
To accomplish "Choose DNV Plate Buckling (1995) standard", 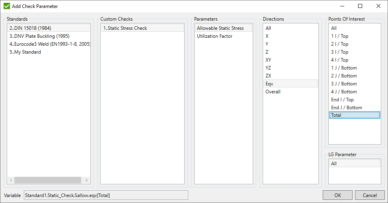I will click(39, 36).
